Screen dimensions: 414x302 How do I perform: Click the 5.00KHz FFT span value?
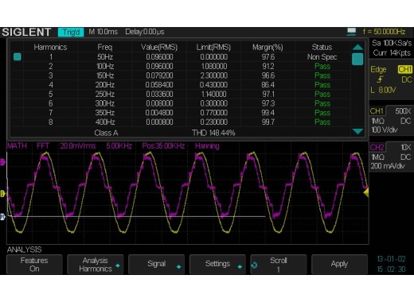[x=119, y=146]
